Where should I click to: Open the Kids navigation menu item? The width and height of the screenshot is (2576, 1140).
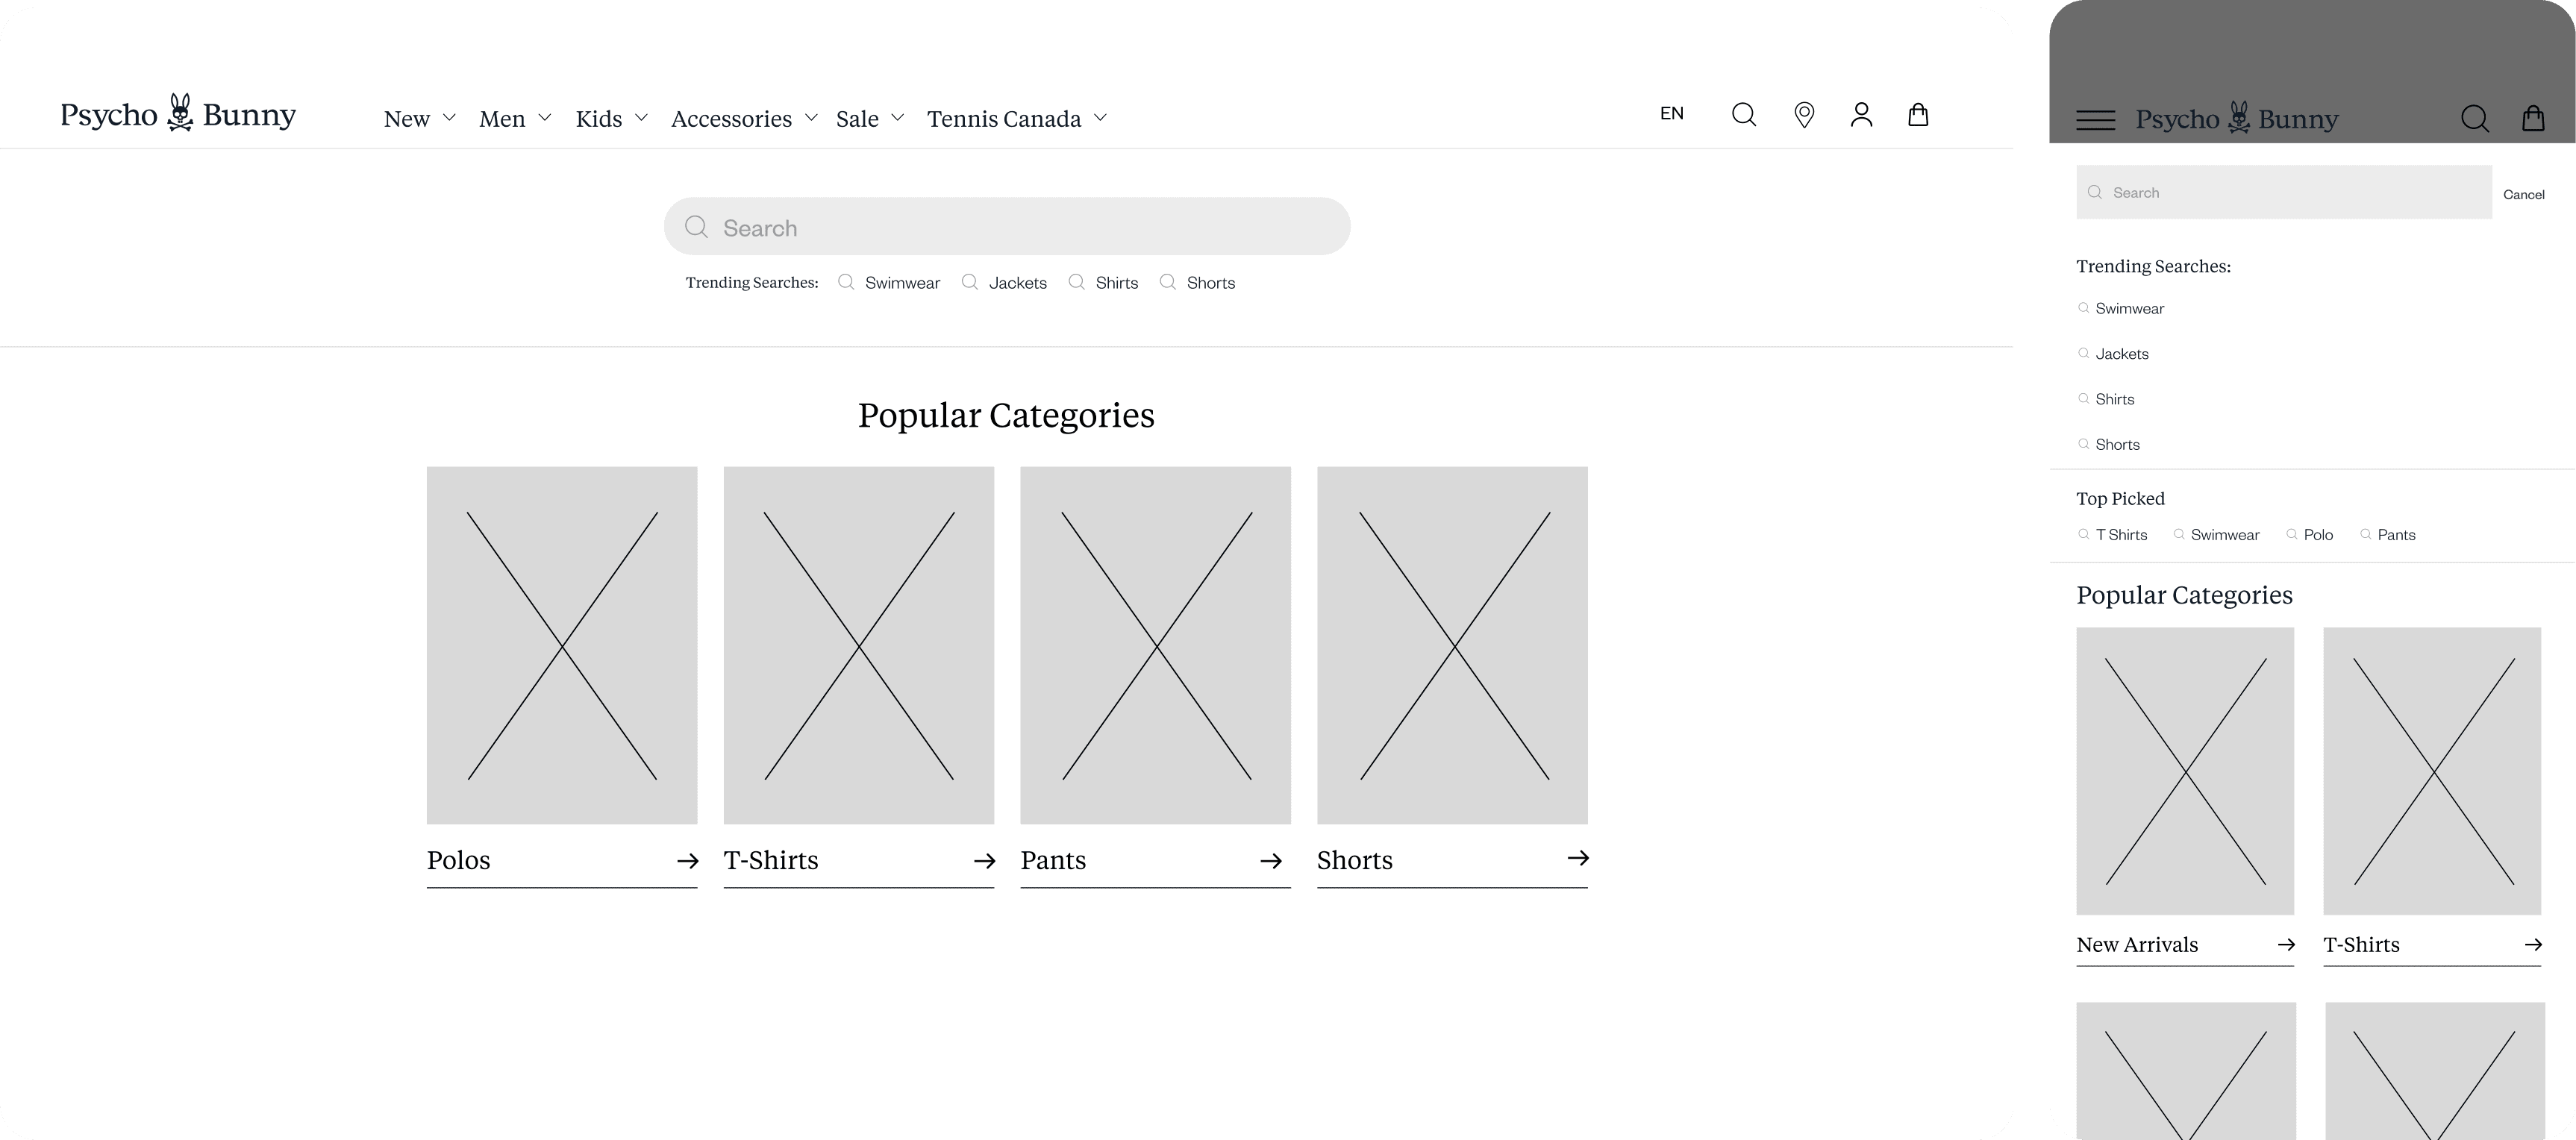(599, 119)
